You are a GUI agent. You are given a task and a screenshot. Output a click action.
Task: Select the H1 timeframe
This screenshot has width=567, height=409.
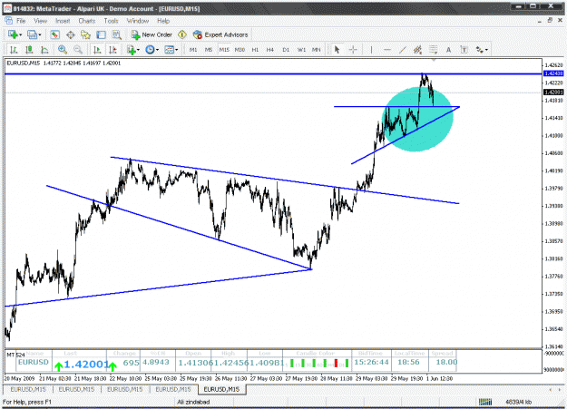255,50
